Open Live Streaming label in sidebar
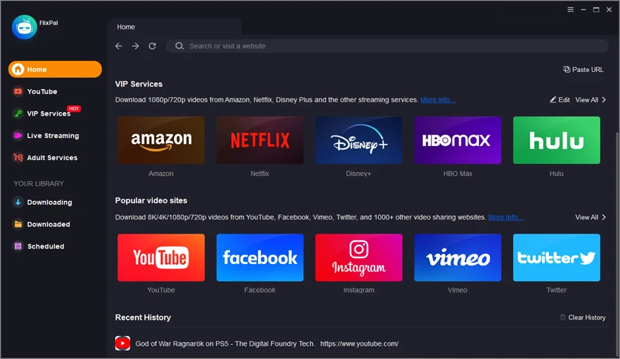Screen dimensions: 620x359 coord(53,136)
